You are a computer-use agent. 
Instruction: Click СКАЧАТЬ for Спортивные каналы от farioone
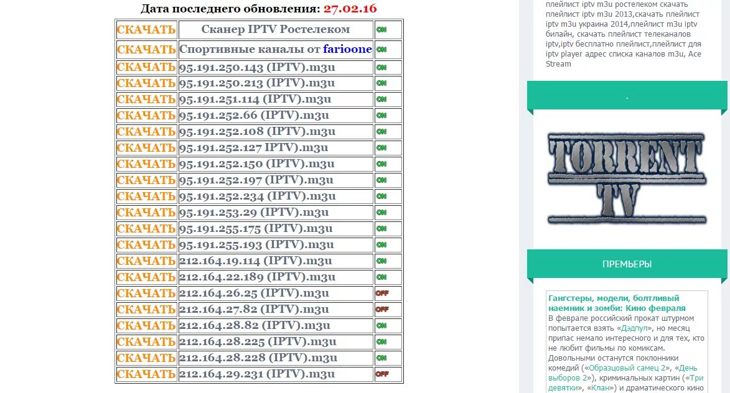click(146, 49)
